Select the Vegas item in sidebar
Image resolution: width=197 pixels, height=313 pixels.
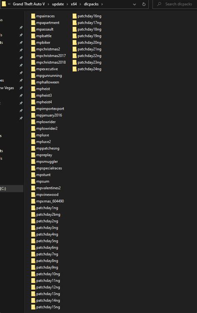click(x=7, y=88)
